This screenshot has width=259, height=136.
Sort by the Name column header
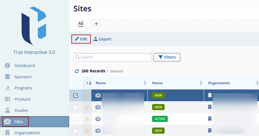tap(101, 83)
